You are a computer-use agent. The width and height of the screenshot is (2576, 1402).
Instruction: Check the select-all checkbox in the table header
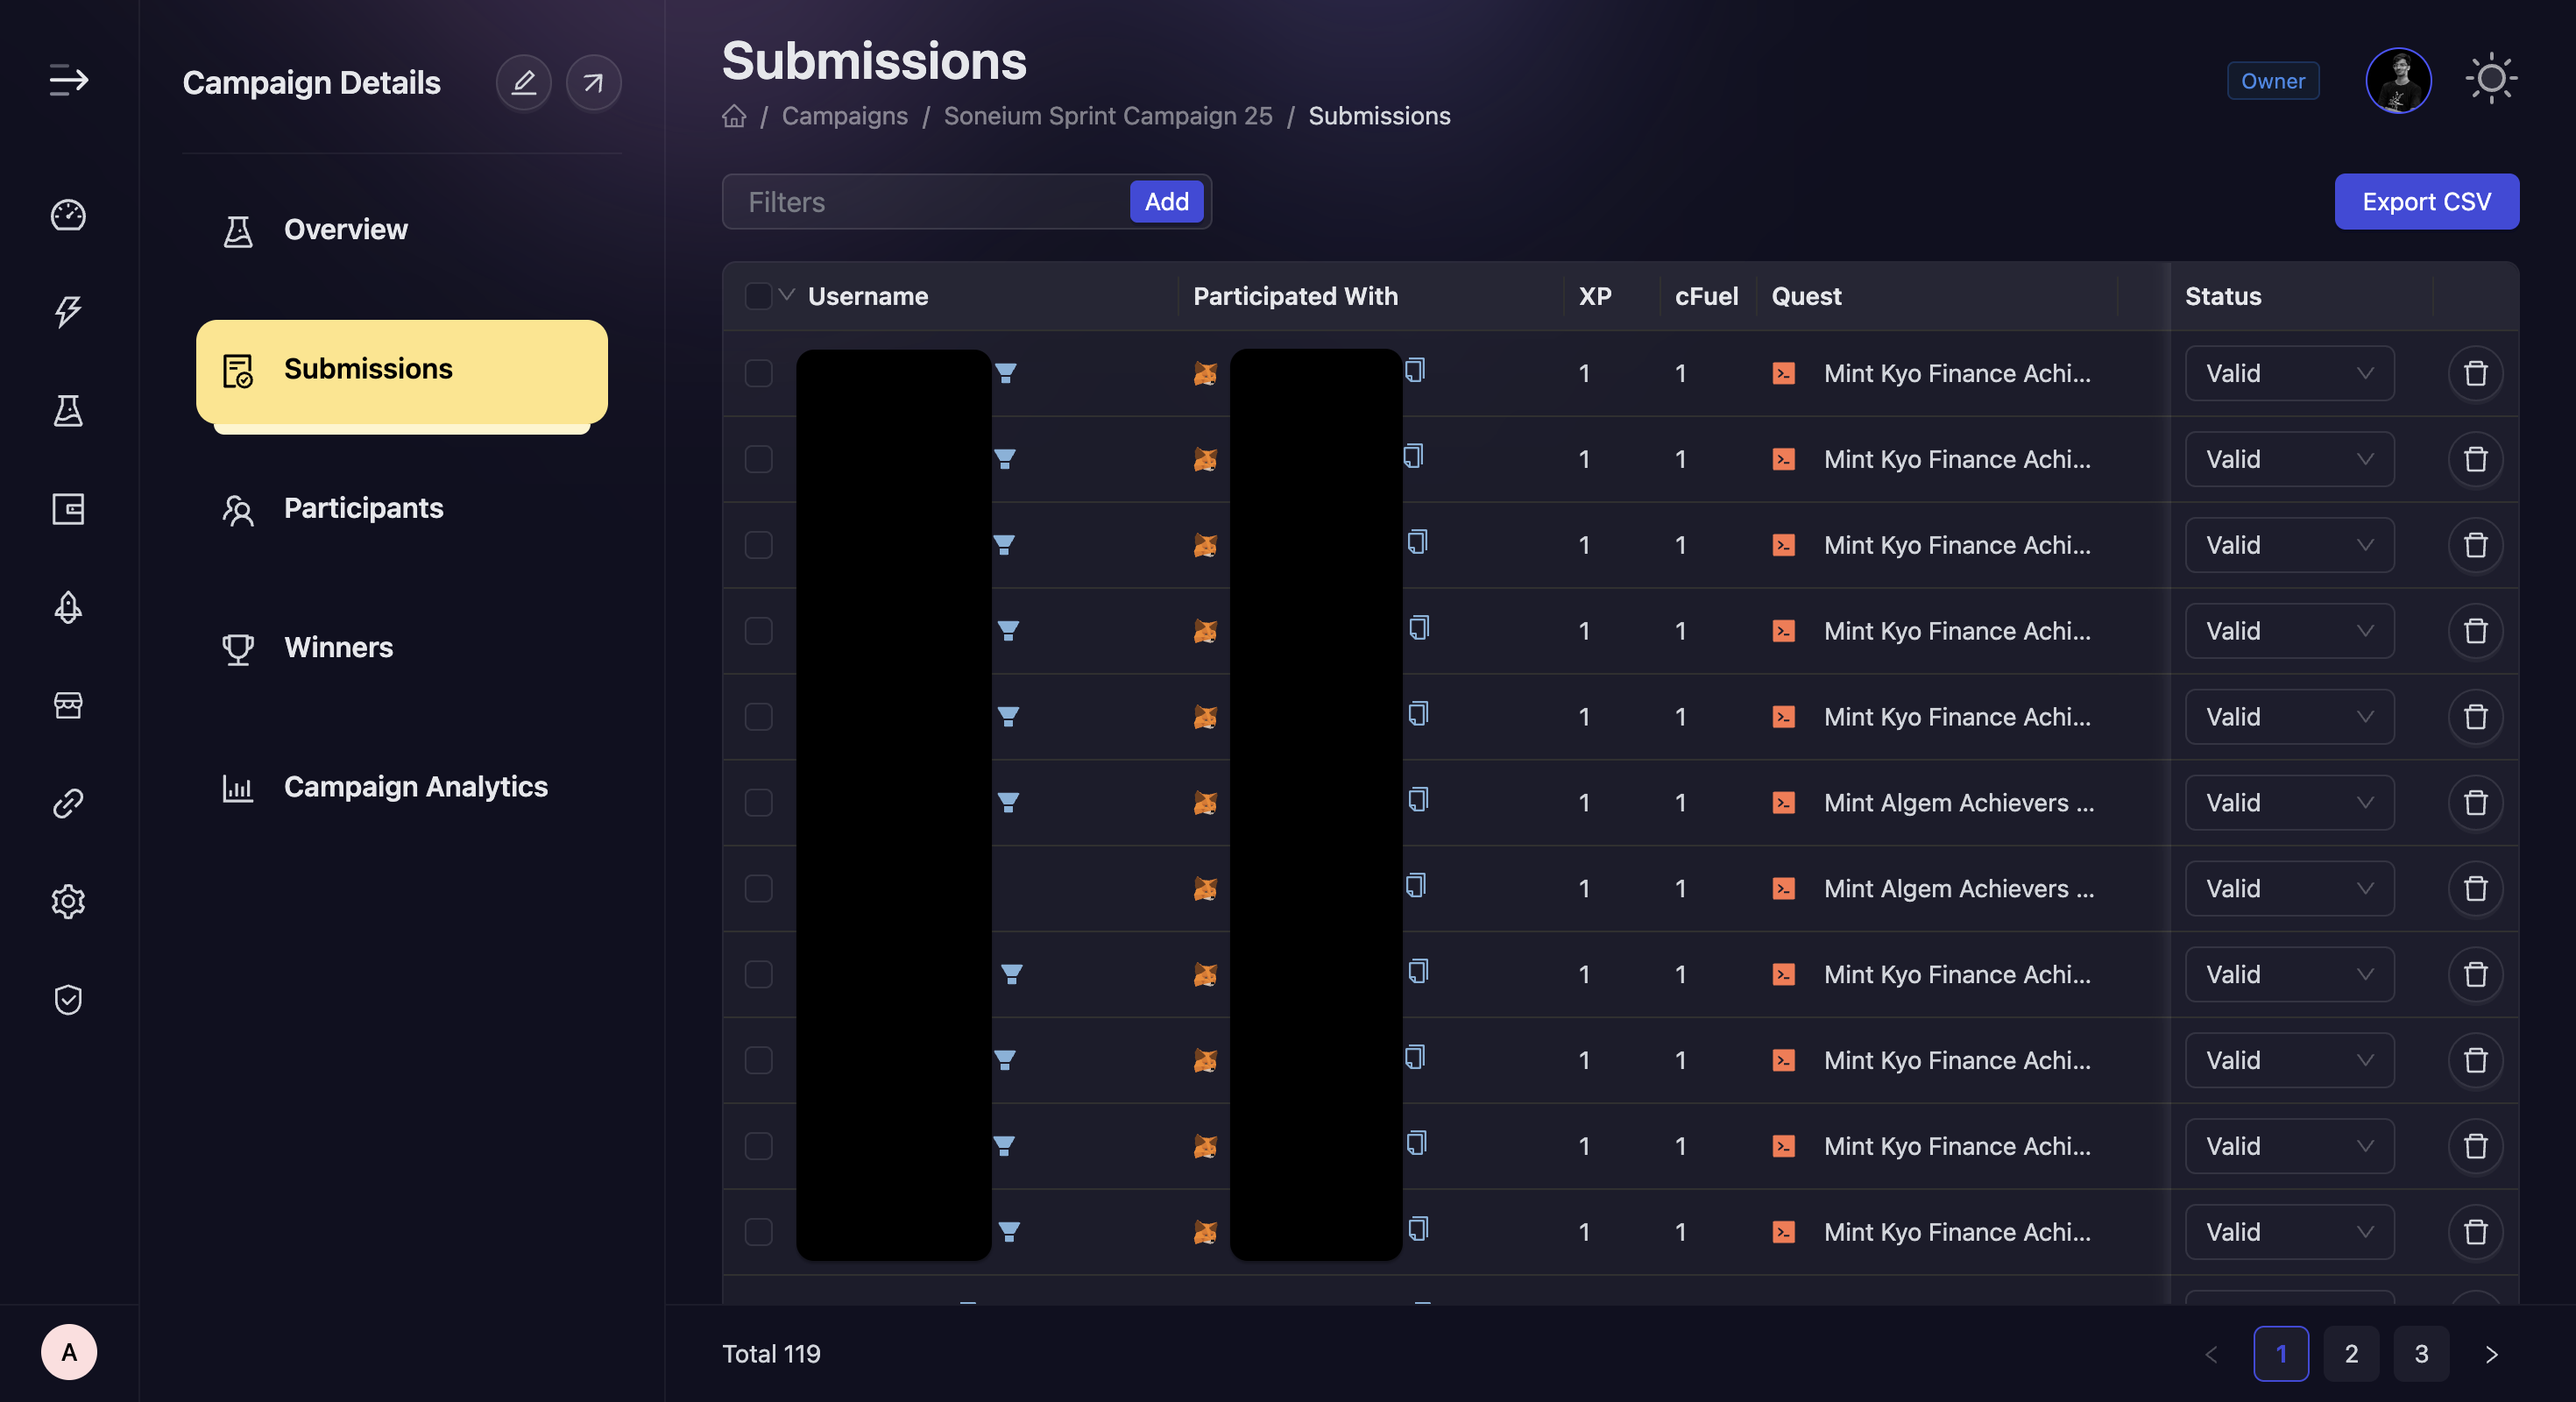click(758, 296)
